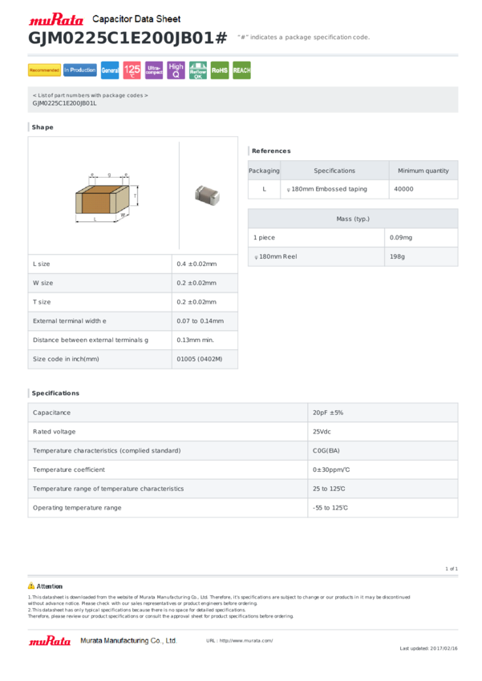Open the capacitor dimension diagram

click(x=107, y=198)
